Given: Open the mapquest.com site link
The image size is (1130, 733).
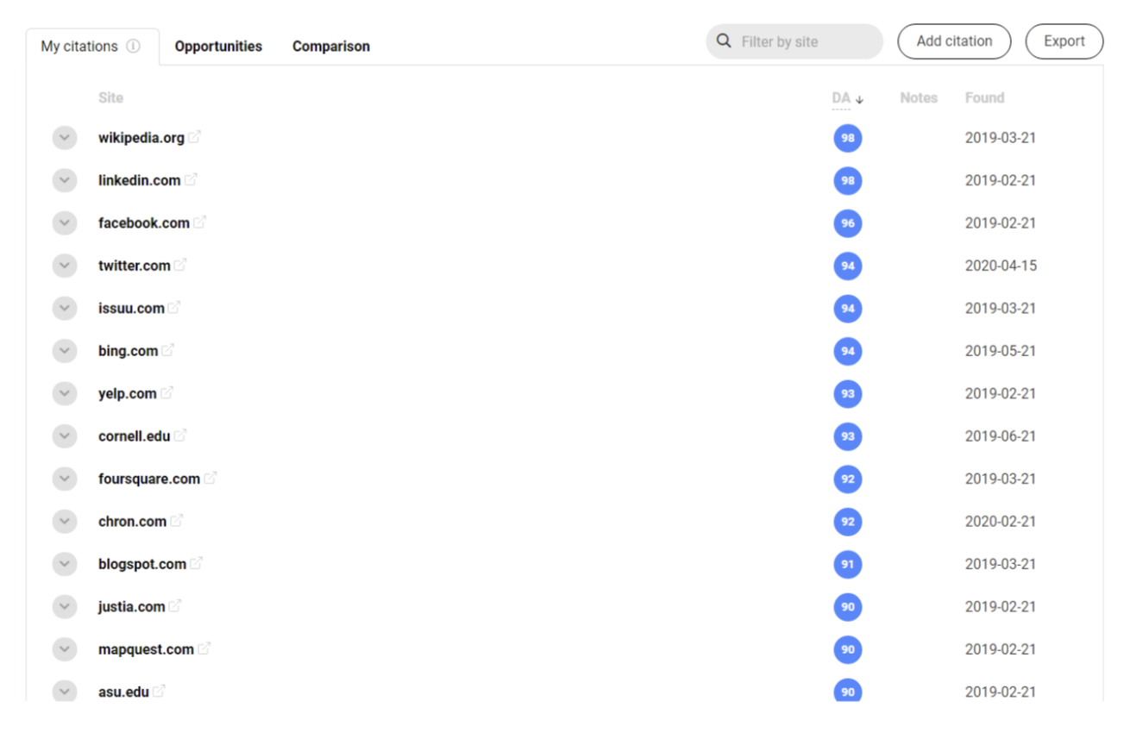Looking at the screenshot, I should point(146,649).
